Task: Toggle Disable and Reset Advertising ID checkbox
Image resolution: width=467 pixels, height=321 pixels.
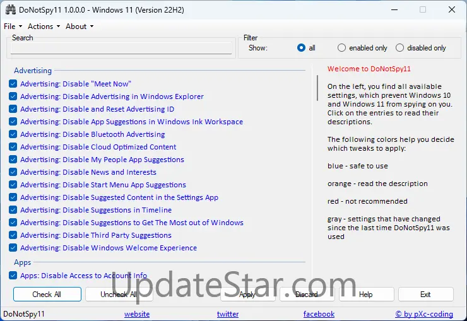Action: [13, 109]
